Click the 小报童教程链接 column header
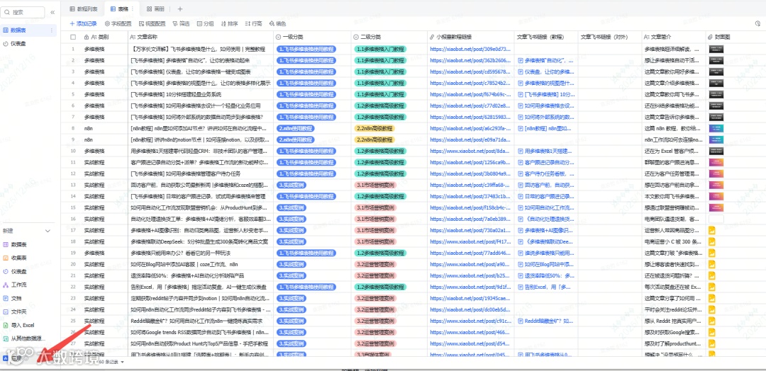 [470, 37]
